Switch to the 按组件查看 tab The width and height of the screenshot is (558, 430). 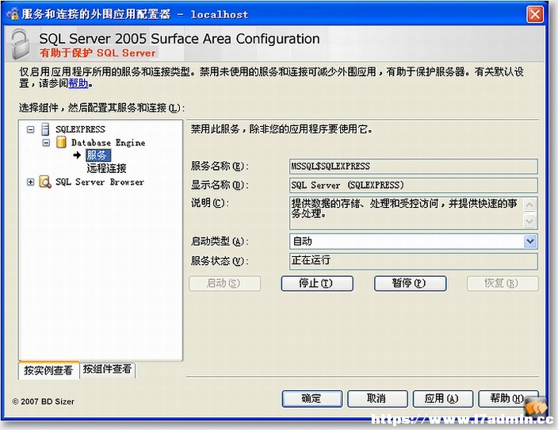tap(108, 369)
